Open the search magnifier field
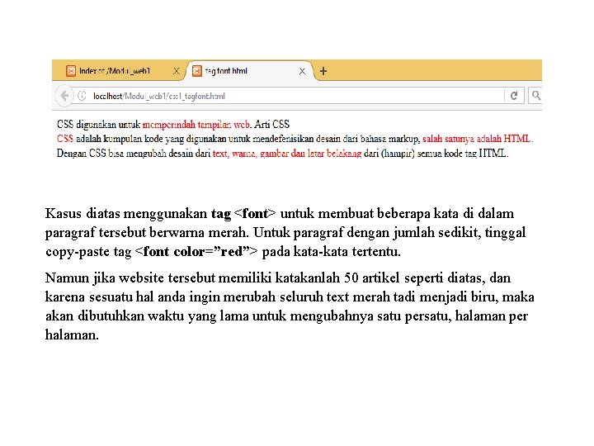 [535, 96]
